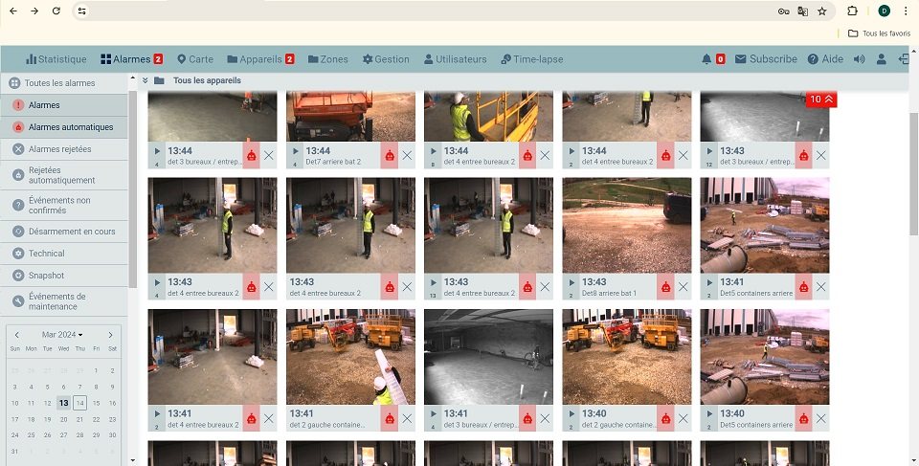The width and height of the screenshot is (919, 466).
Task: Go to previous month in calendar
Action: (x=17, y=335)
